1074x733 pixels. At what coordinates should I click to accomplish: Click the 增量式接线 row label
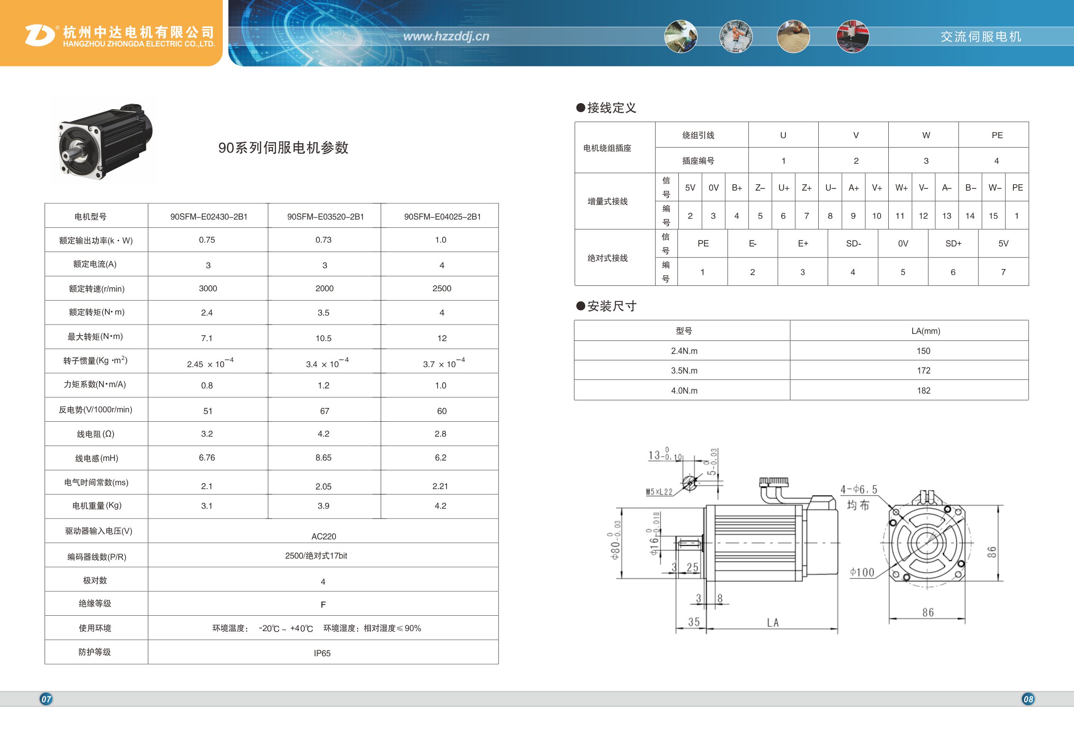(607, 201)
